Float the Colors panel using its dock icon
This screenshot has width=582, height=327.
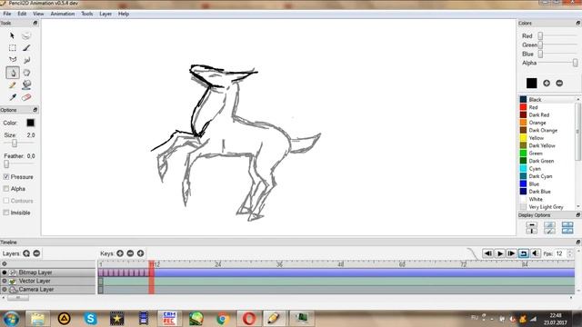[578, 23]
